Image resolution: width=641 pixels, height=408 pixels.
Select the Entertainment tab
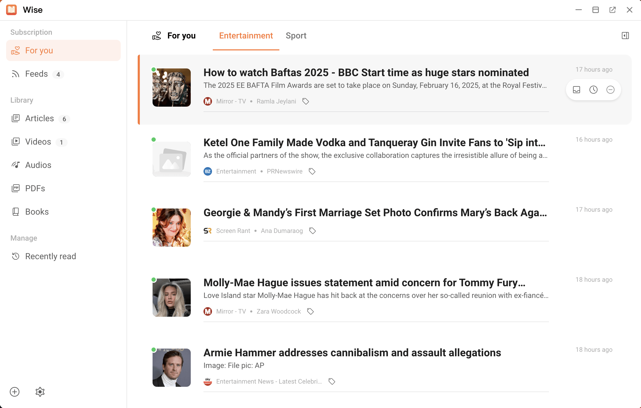(x=246, y=36)
